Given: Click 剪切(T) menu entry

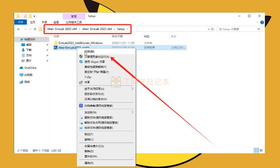Looking at the screenshot, I should (89, 134).
